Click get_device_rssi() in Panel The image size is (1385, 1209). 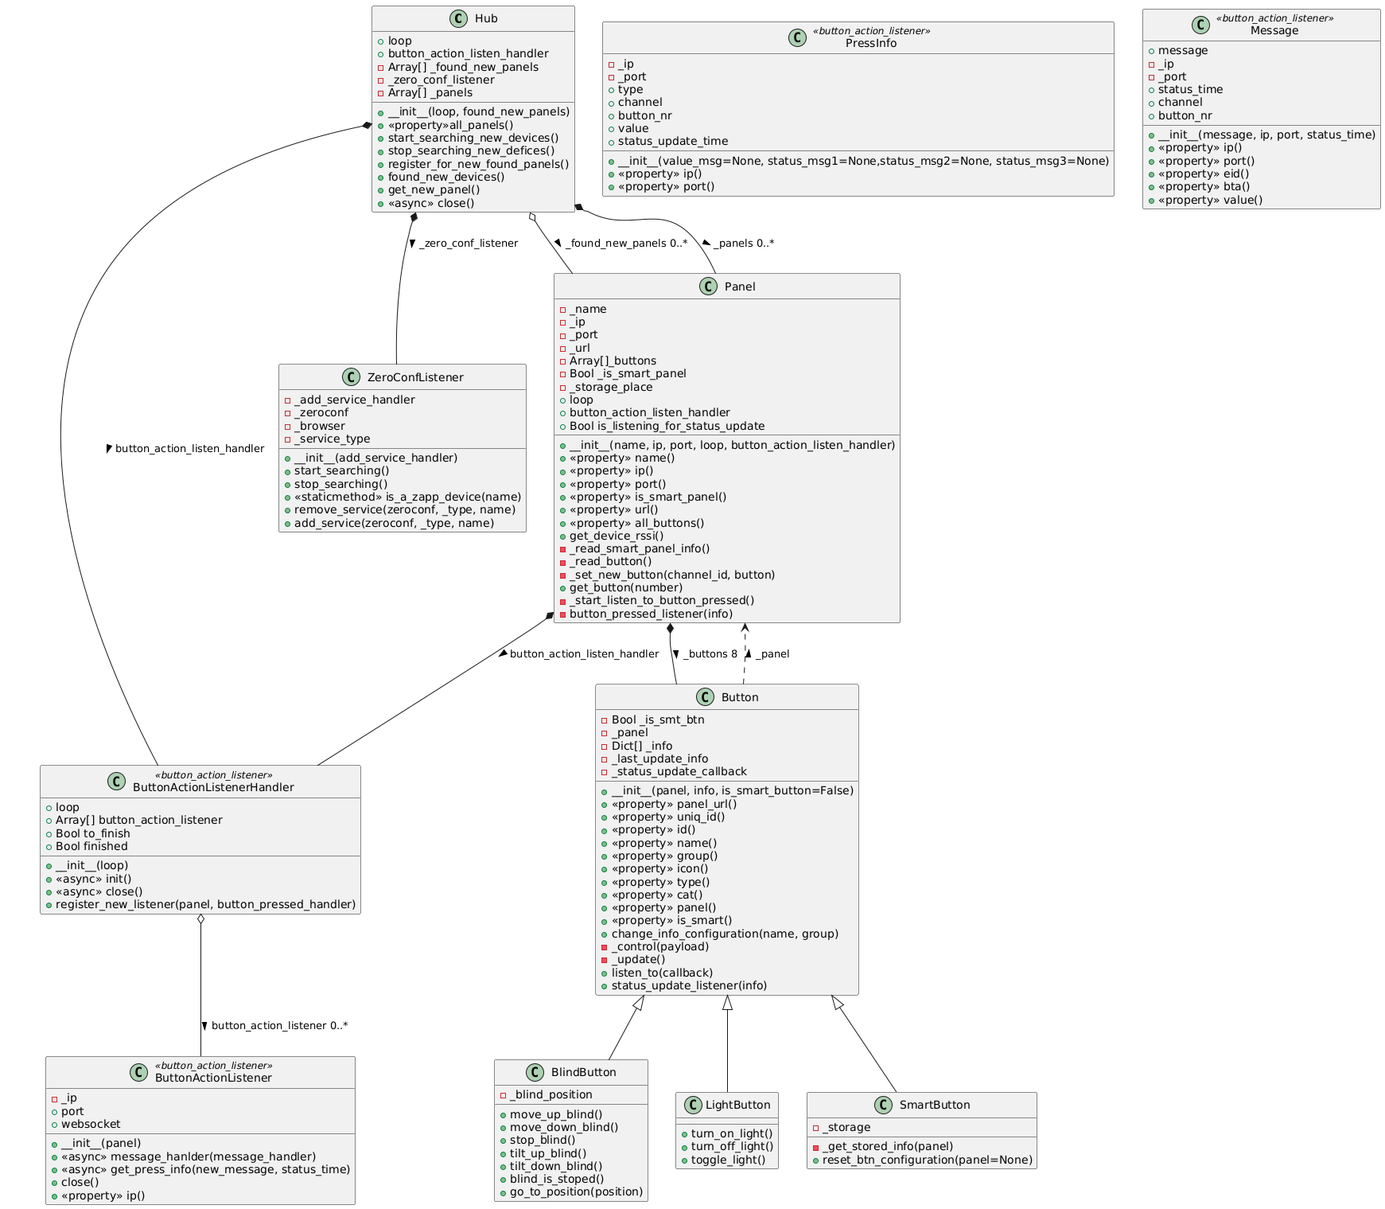pos(616,536)
